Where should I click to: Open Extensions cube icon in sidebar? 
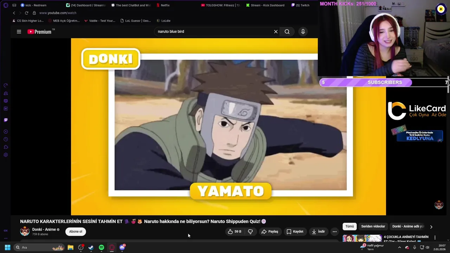tap(6, 147)
